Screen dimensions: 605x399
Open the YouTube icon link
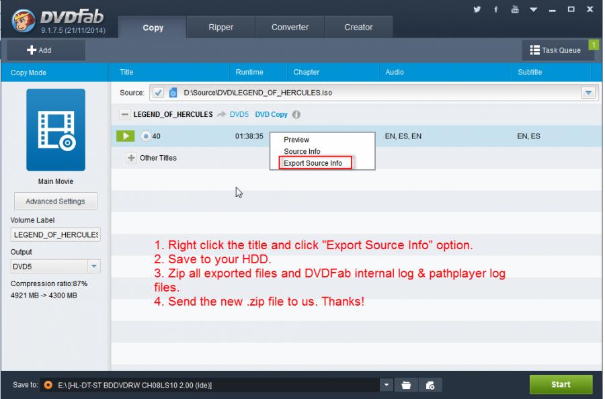point(514,9)
